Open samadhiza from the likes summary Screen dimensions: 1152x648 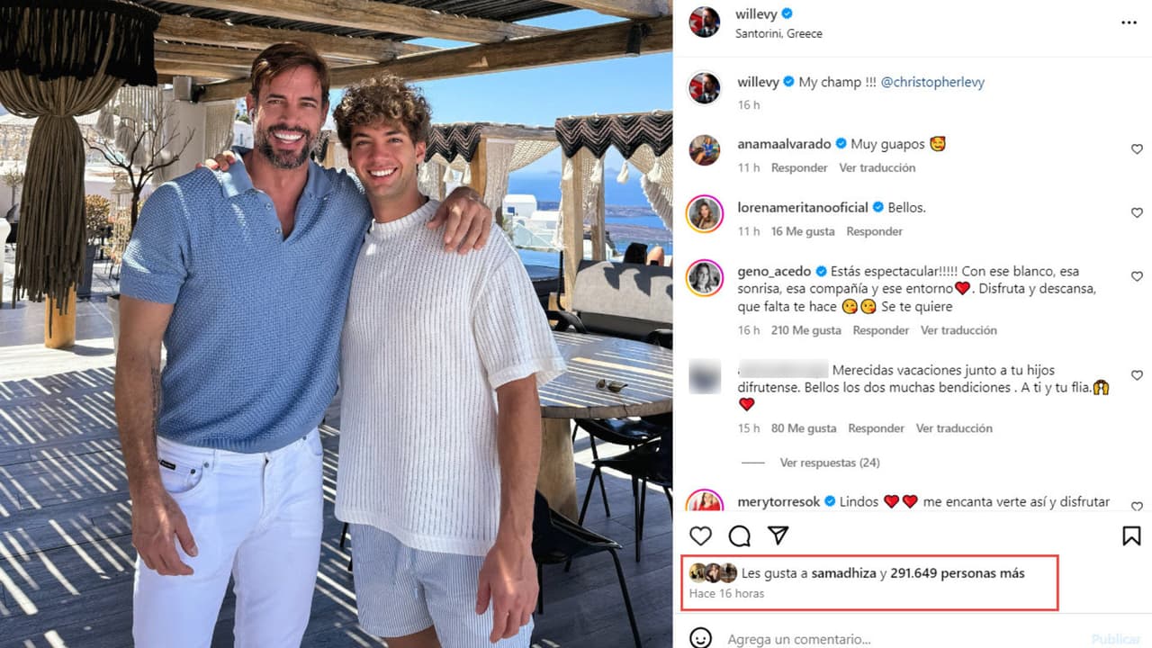[845, 572]
